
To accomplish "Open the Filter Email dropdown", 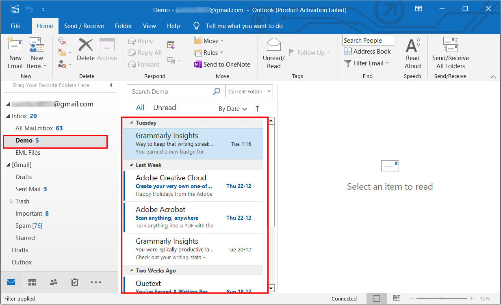I will pyautogui.click(x=367, y=63).
